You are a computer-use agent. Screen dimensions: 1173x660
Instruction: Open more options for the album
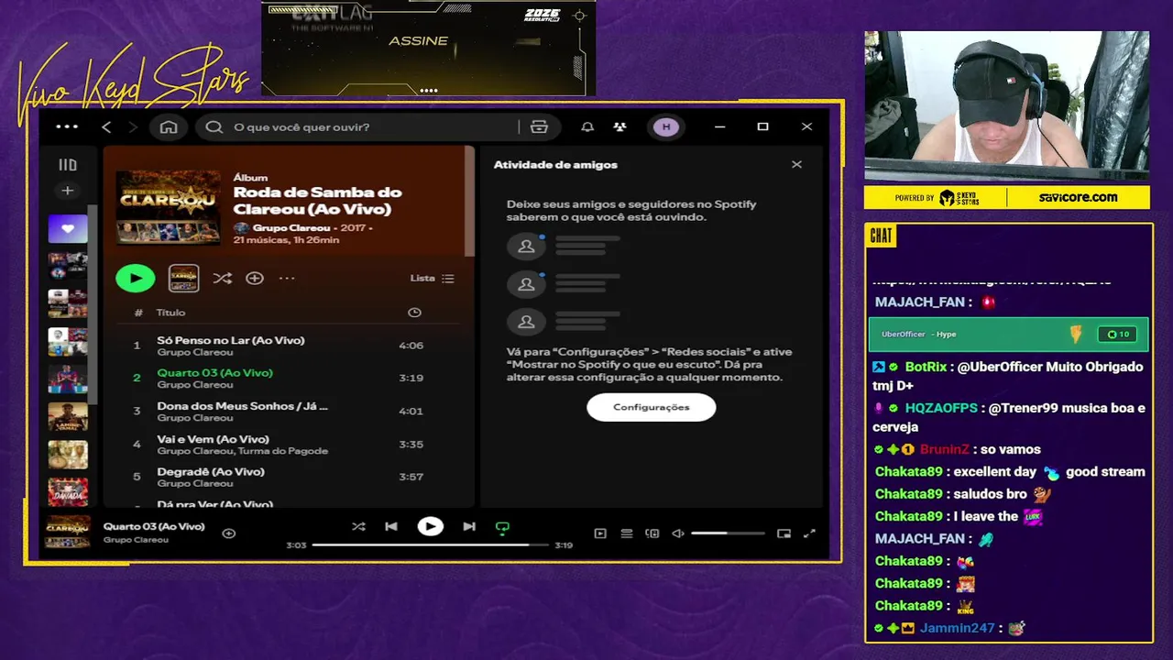click(x=287, y=278)
